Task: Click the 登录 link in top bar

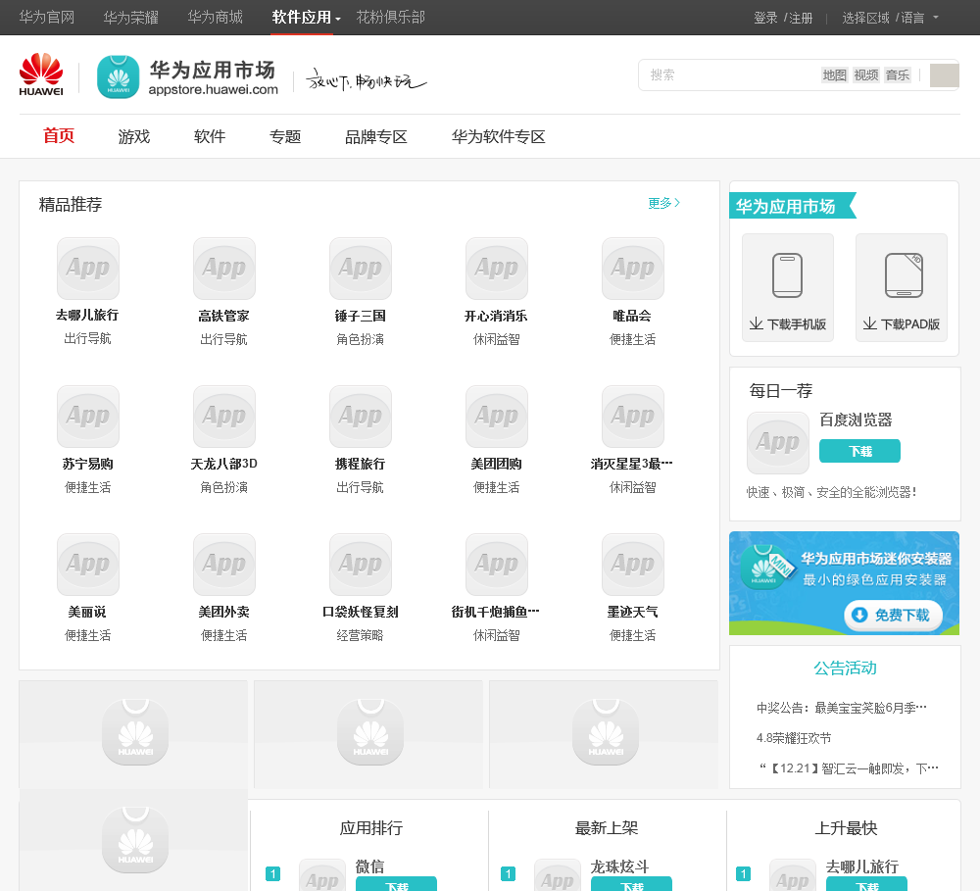Action: pos(765,18)
